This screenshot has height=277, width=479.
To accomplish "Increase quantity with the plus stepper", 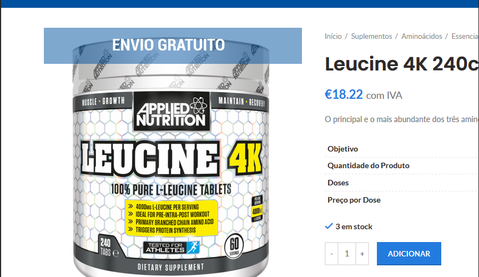I will [x=362, y=254].
